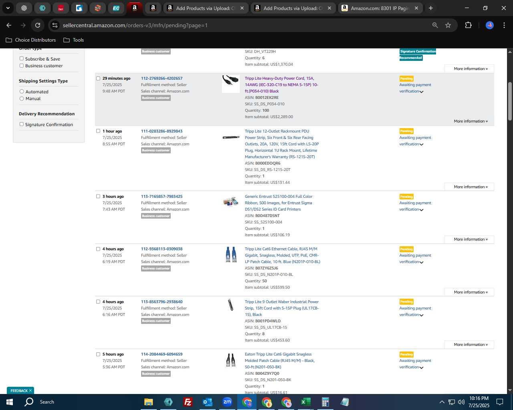Open the D&H pinned browser tab
Image resolution: width=513 pixels, height=410 pixels.
point(61,8)
